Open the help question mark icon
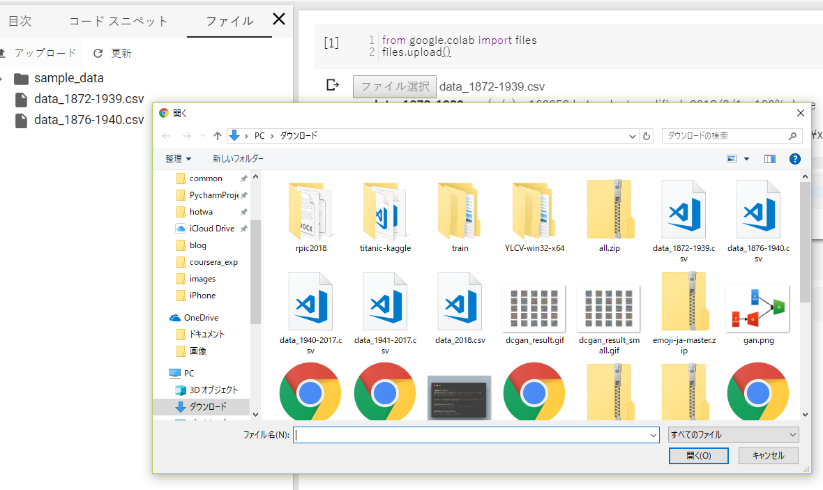The height and width of the screenshot is (490, 823). pyautogui.click(x=794, y=159)
